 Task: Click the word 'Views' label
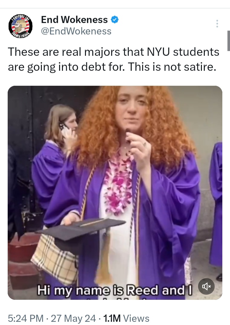(x=136, y=318)
